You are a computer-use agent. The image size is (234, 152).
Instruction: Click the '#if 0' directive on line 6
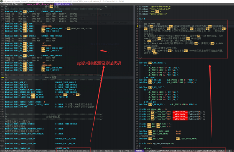142,19
